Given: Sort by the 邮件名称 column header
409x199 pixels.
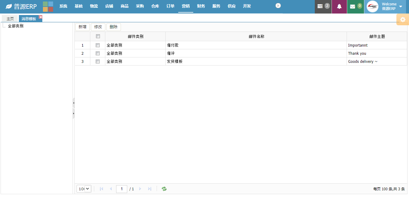Looking at the screenshot, I should coord(256,36).
